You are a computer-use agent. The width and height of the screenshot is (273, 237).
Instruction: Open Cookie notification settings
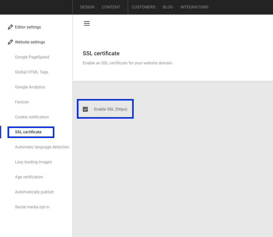32,117
